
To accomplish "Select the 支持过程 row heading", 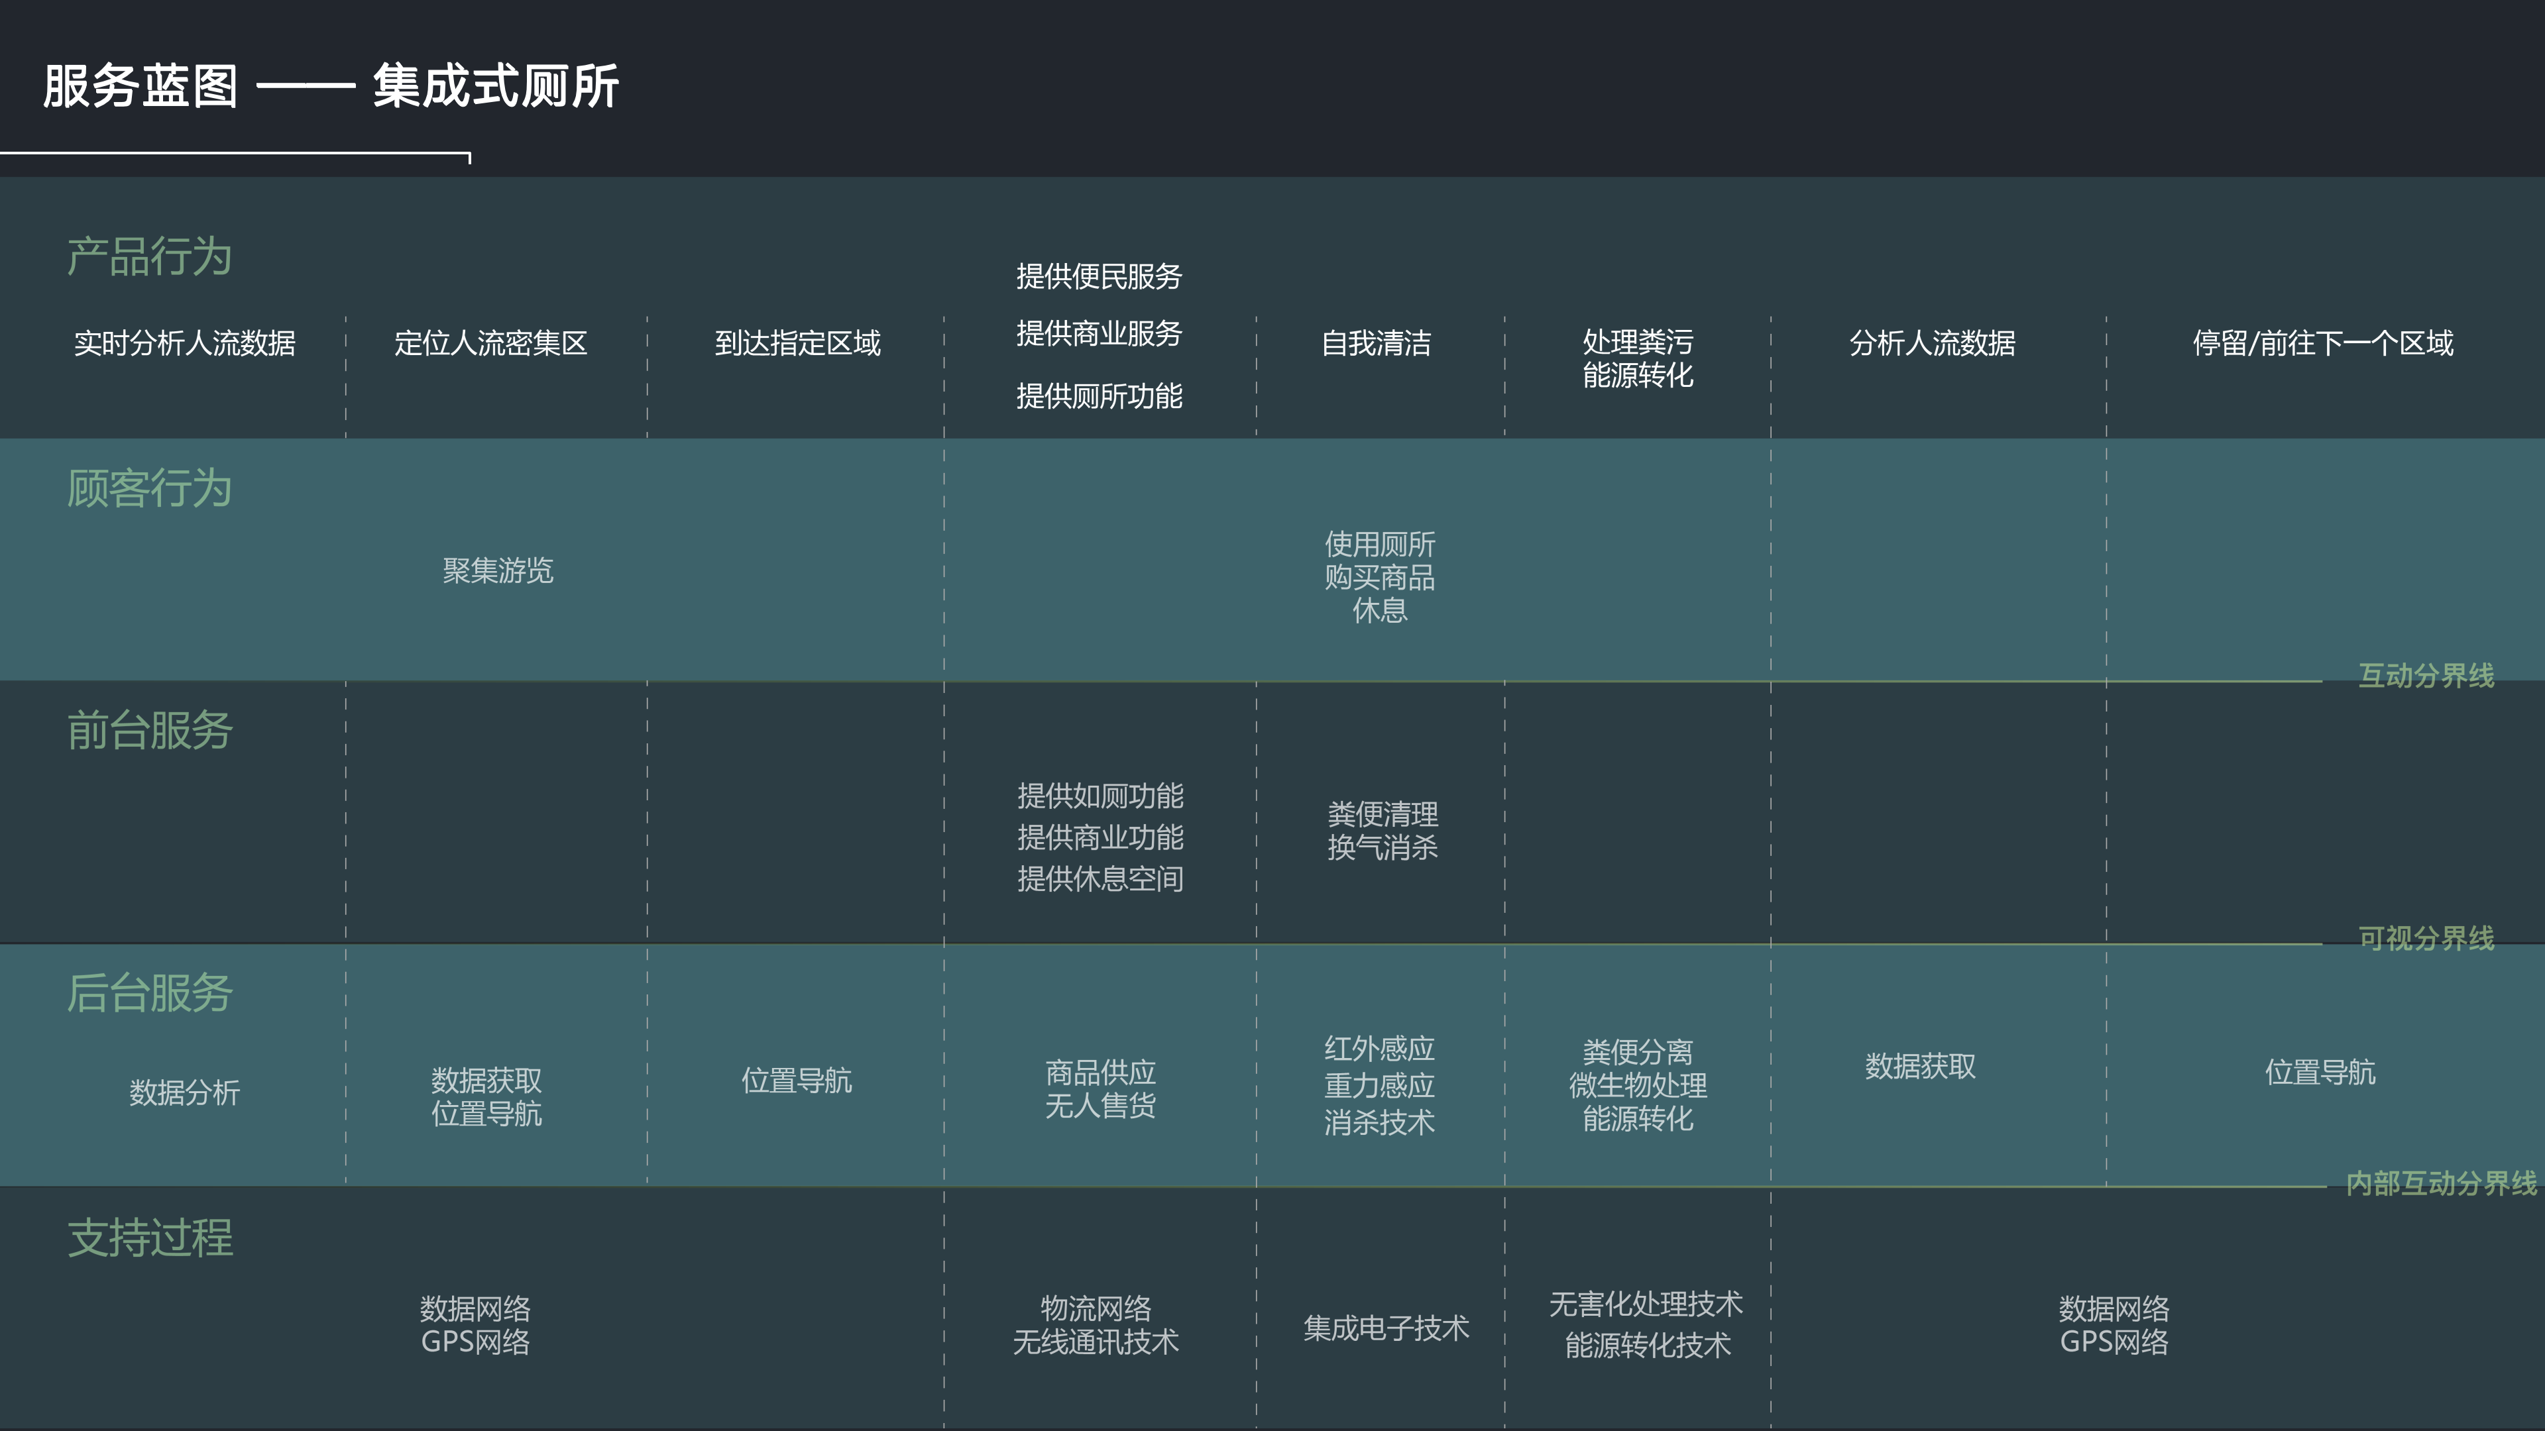I will pyautogui.click(x=149, y=1238).
